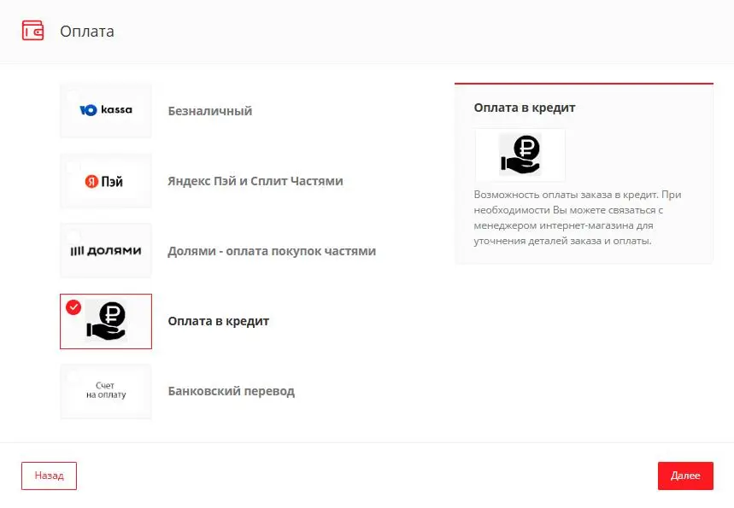734x508 pixels.
Task: Click the wallet icon beside the Оплата heading
Action: tap(32, 31)
